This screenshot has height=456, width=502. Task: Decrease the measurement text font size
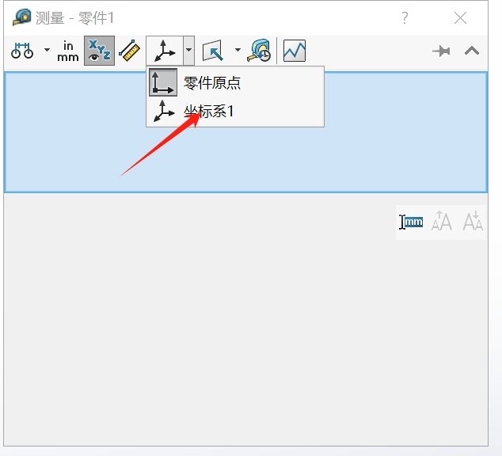click(473, 222)
